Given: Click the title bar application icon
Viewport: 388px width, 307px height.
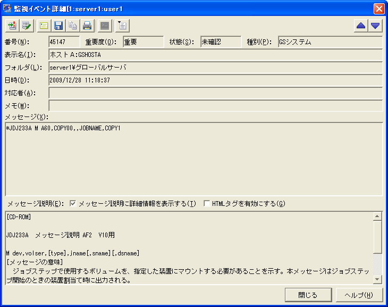Looking at the screenshot, I should (x=7, y=9).
